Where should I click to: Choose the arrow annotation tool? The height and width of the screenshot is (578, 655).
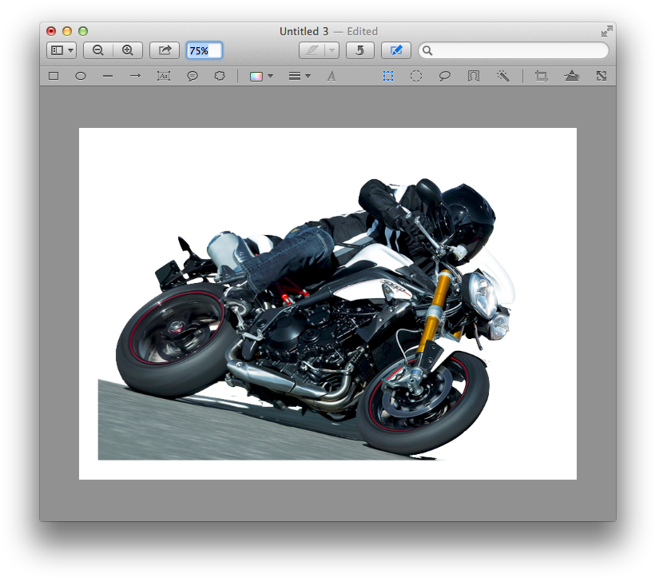pos(135,75)
